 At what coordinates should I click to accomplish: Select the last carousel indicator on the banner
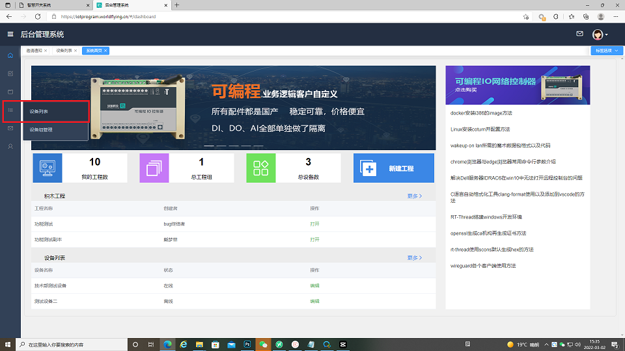pos(258,146)
